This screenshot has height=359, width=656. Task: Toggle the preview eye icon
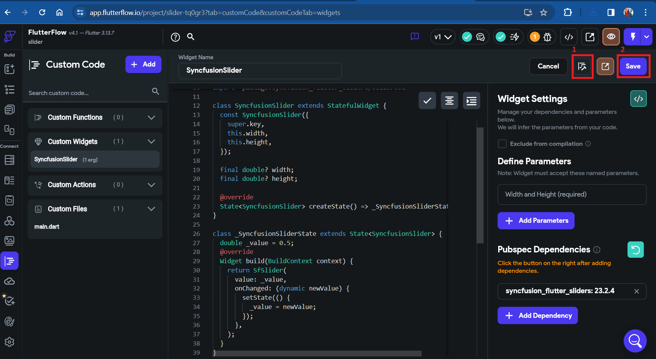(611, 37)
